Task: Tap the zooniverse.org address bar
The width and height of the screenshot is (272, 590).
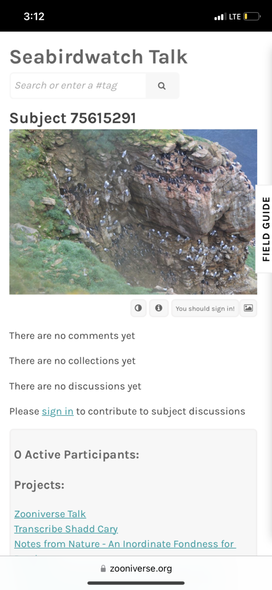Action: point(136,569)
